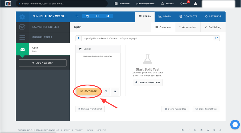Switch to the SETTINGS tab
This screenshot has width=241, height=133.
coord(213,16)
